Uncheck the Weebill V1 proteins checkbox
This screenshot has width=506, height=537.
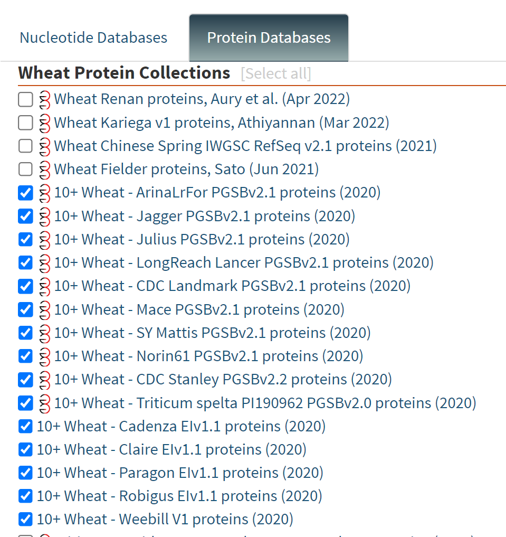25,519
